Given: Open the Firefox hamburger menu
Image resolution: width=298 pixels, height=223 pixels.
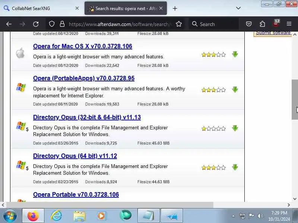Looking at the screenshot, I should pos(289,24).
